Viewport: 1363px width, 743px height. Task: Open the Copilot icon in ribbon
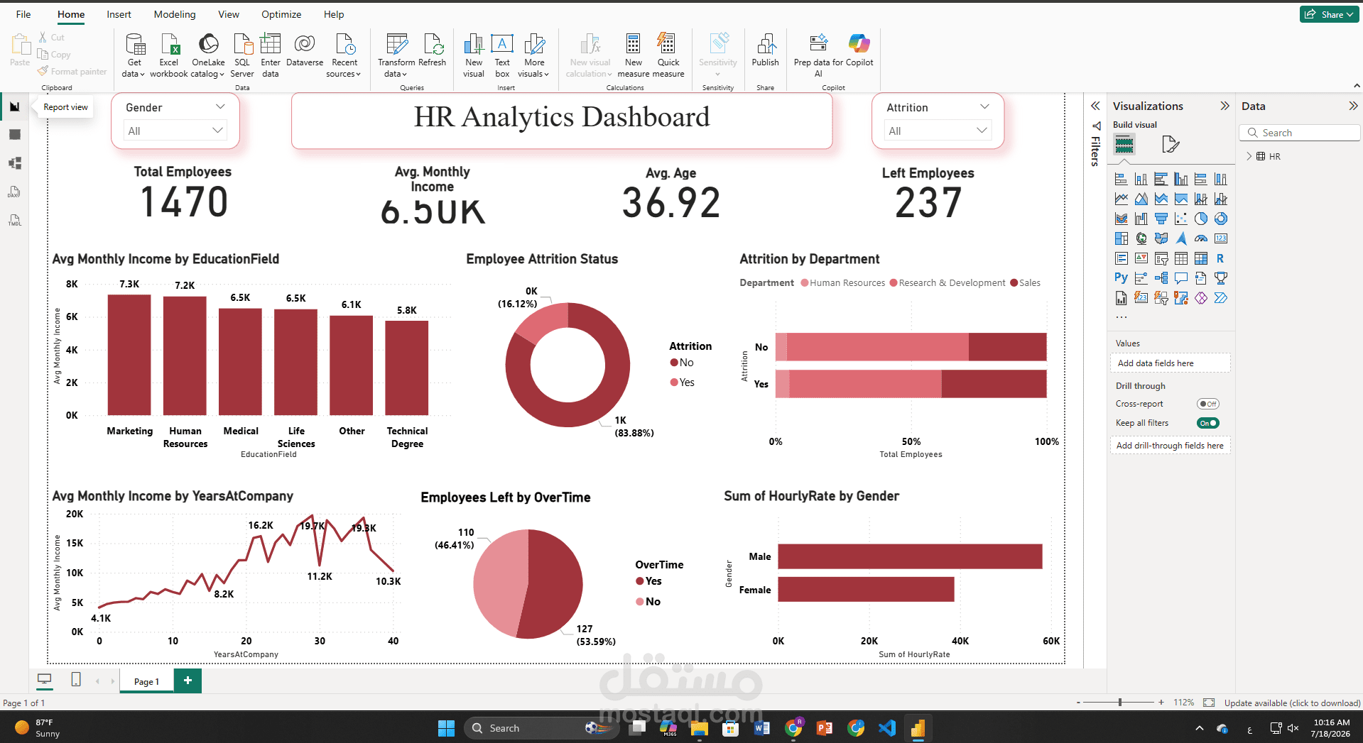(x=859, y=44)
